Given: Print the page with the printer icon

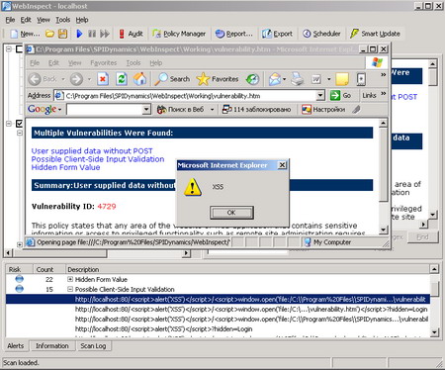Looking at the screenshot, I should point(298,79).
